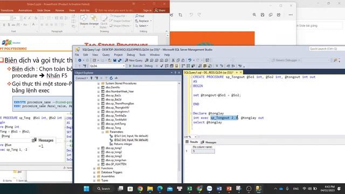The width and height of the screenshot is (345, 194).
Task: Expand the dbo.DemNv procedure node
Action: coord(99,87)
